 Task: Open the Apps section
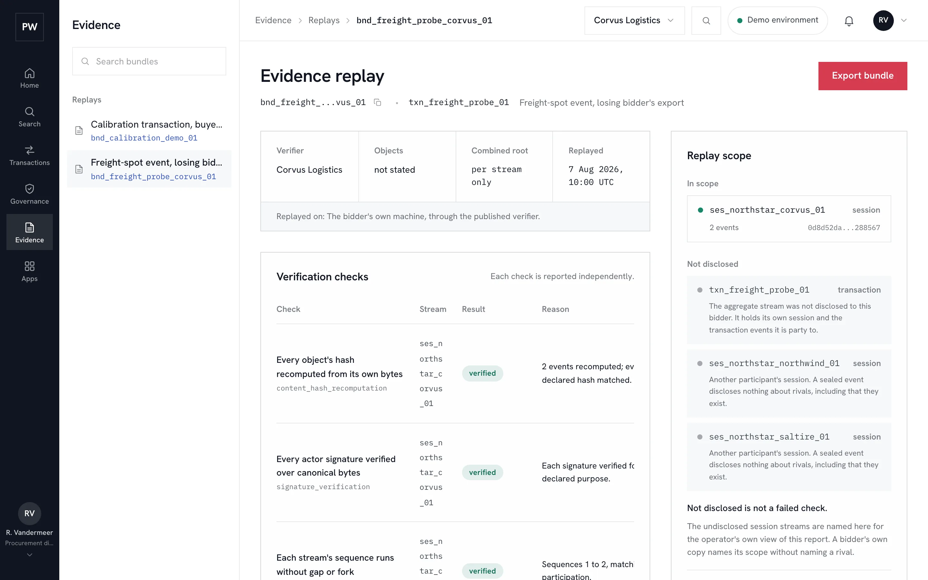pyautogui.click(x=30, y=272)
